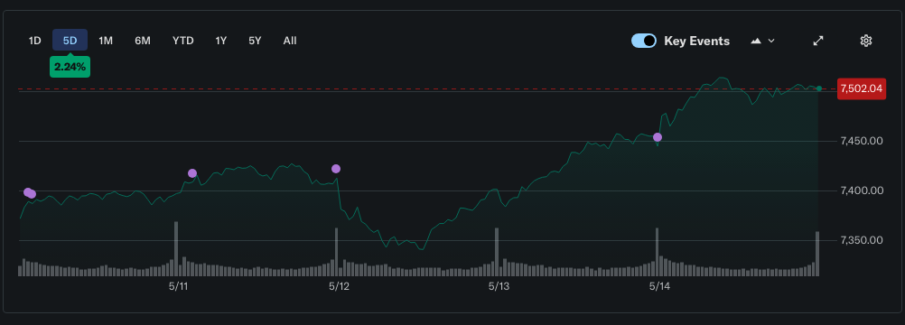Click the 7,502.04 current price label
The image size is (905, 325).
point(861,88)
